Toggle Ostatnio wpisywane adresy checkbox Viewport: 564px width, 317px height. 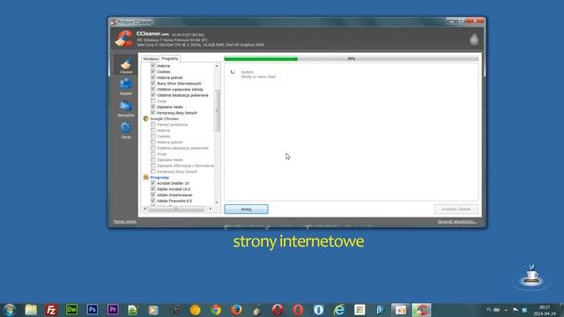[153, 89]
